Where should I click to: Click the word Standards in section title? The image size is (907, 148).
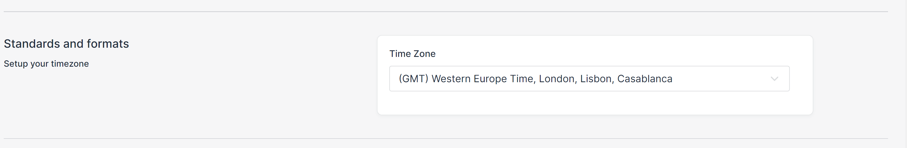[x=32, y=44]
